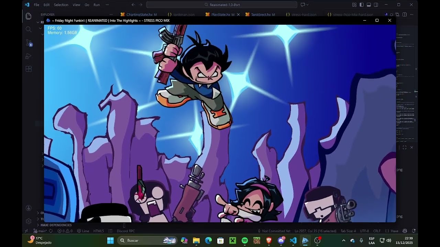The width and height of the screenshot is (440, 247).
Task: Click the HTML5 target in status bar
Action: (x=98, y=231)
